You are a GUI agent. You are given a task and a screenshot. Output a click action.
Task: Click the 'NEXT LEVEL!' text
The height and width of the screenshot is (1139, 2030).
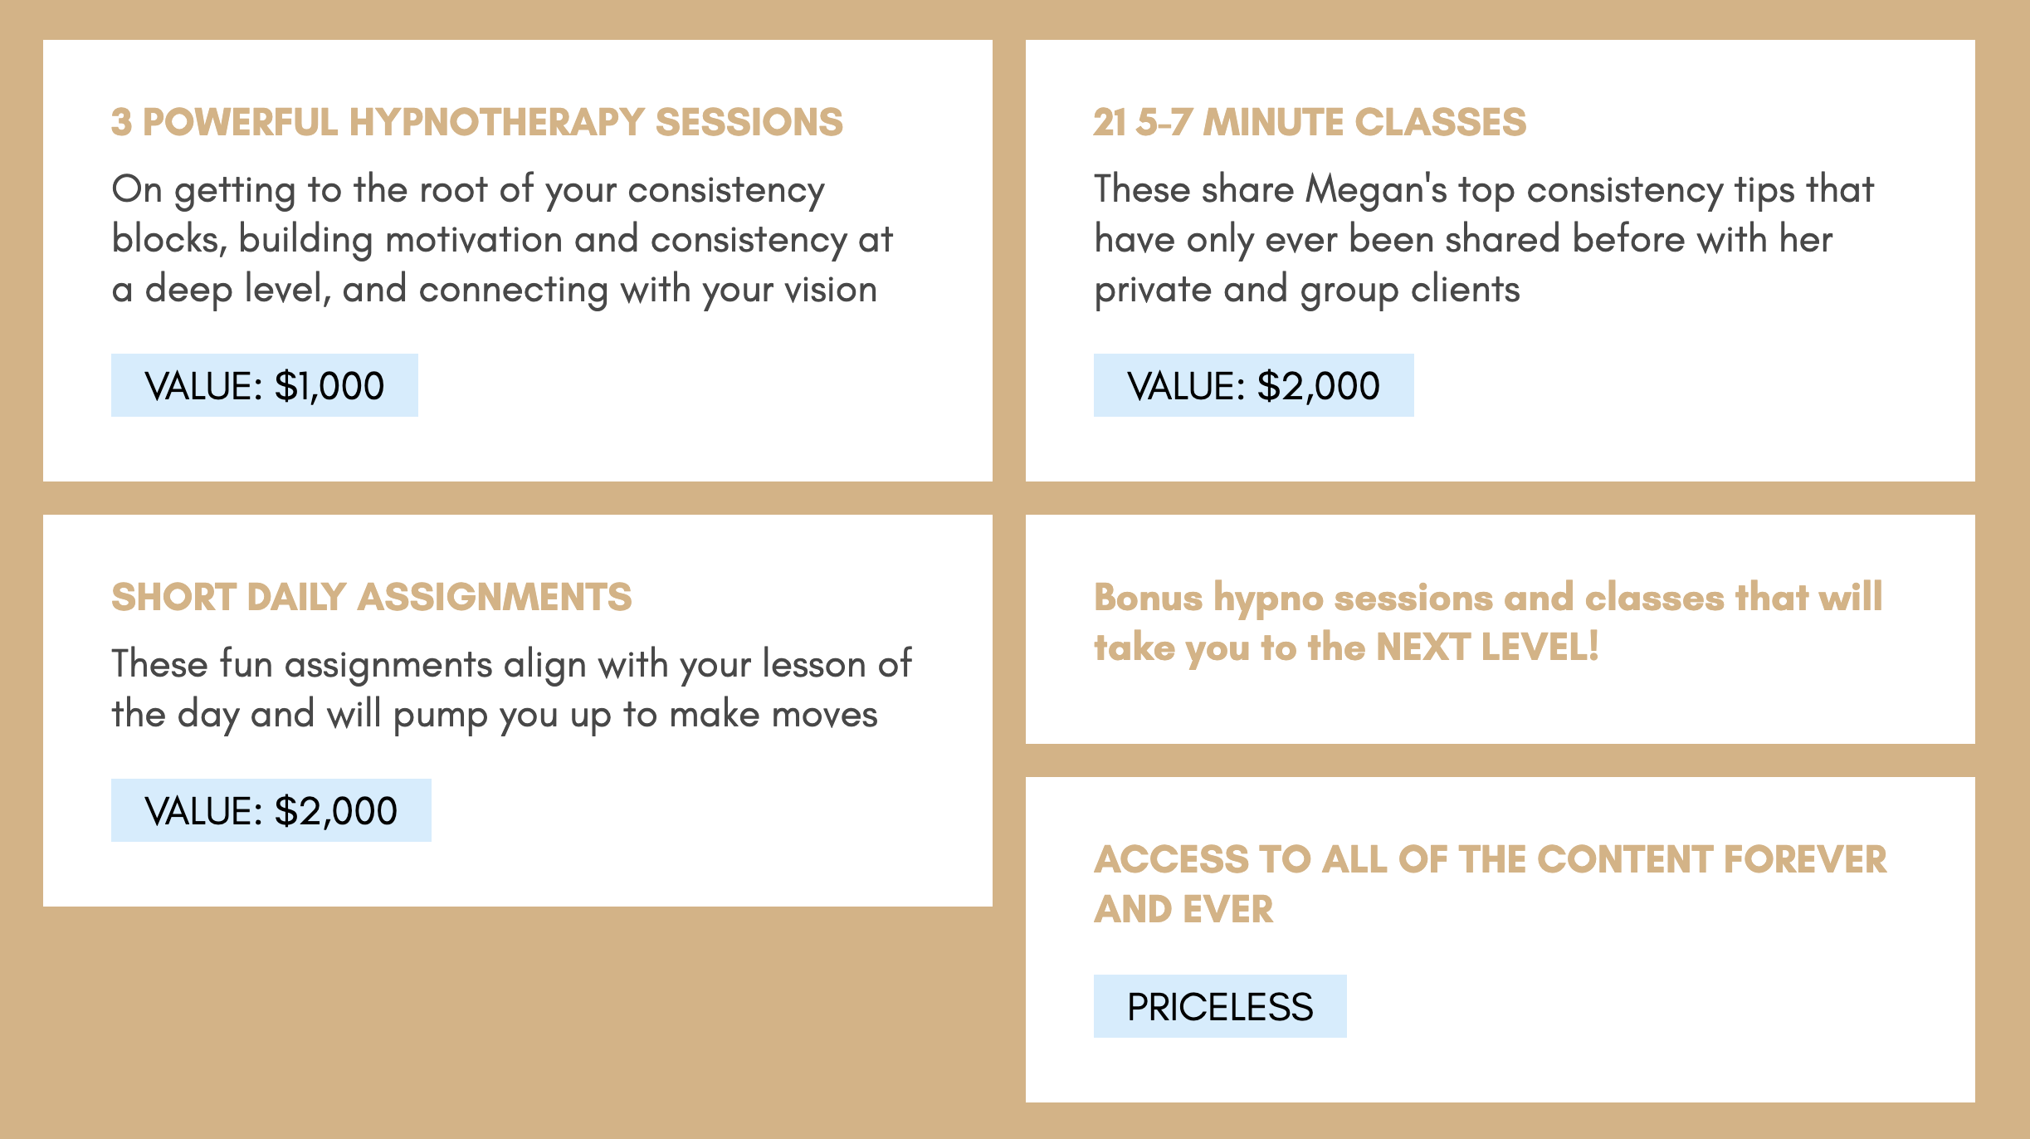pos(1487,647)
